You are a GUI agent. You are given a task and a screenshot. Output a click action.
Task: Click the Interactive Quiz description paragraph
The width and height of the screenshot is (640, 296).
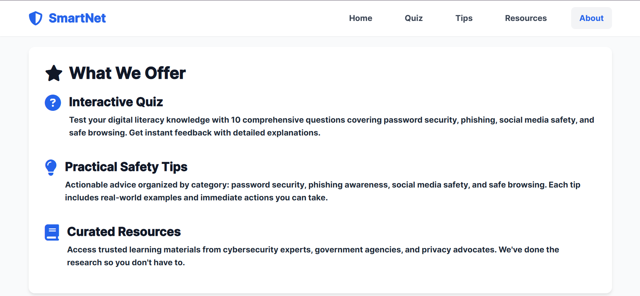[331, 126]
